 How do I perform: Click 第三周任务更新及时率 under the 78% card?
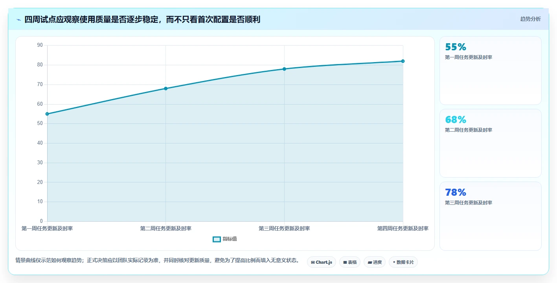[469, 203]
